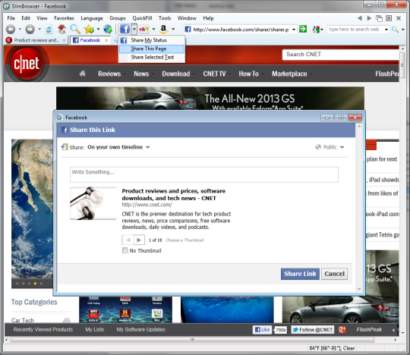Viewport: 410px width, 355px height.
Task: Open the Language menu
Action: coord(92,18)
